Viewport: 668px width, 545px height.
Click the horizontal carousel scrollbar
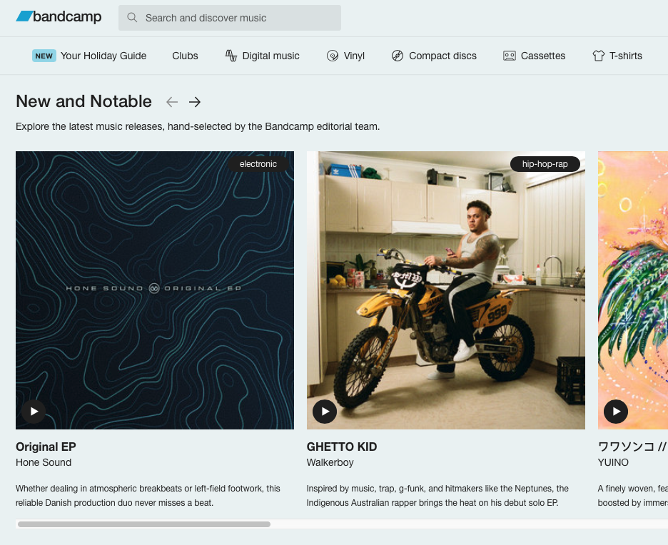[x=144, y=524]
